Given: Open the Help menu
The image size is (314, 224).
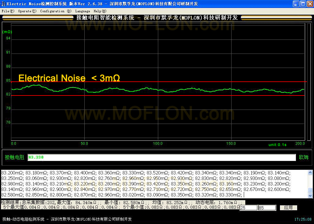Looking at the screenshot, I should tap(100, 11).
